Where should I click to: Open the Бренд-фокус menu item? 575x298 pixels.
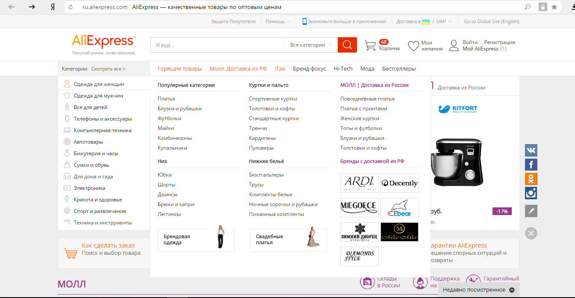pyautogui.click(x=310, y=69)
